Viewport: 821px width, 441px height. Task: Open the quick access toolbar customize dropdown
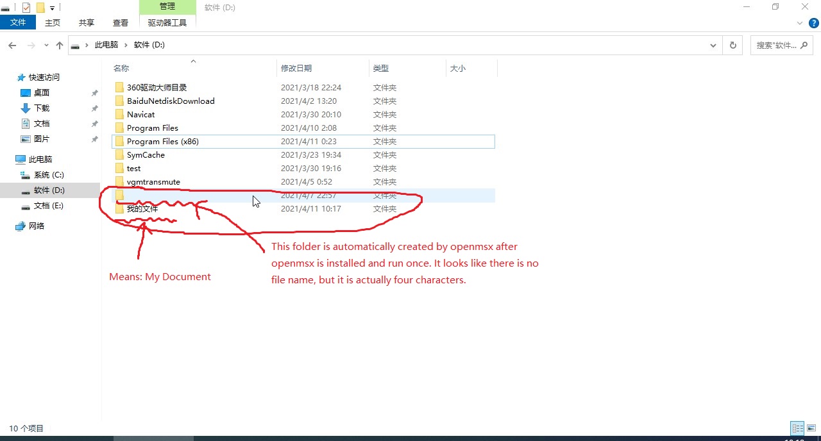(x=52, y=8)
